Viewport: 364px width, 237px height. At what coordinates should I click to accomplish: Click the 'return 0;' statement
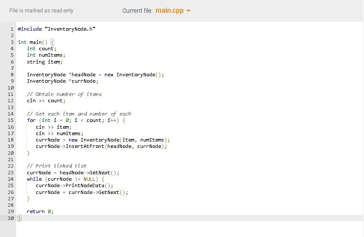(40, 211)
